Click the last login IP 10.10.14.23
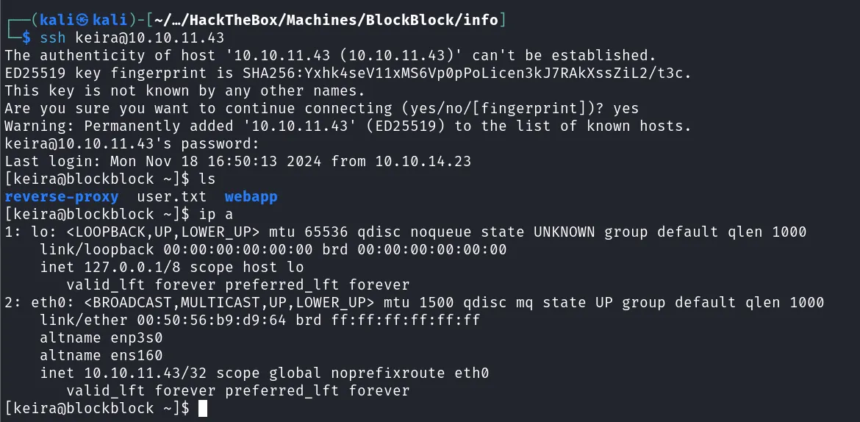Viewport: 860px width, 422px height. click(423, 161)
